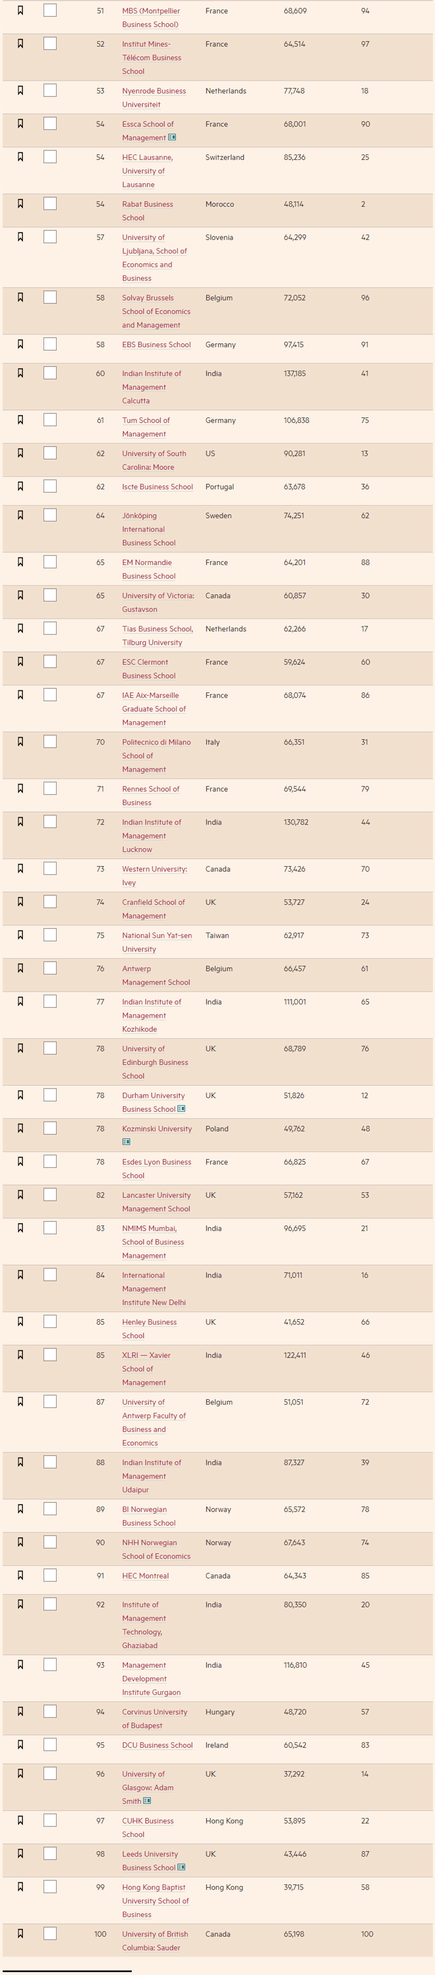Tick the checkbox for University of Ljubljana
Screen dimensions: 435x1975
click(50, 237)
